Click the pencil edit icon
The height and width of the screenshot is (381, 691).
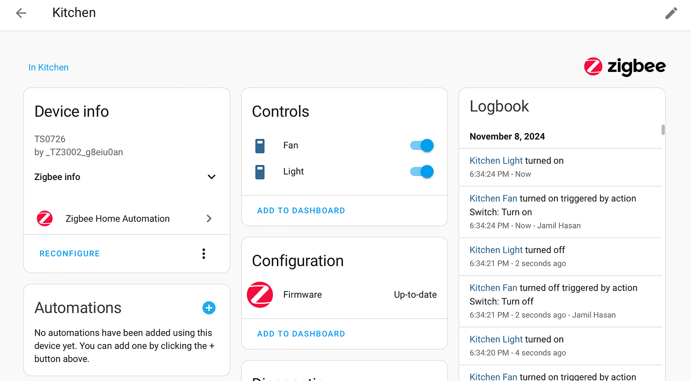[671, 13]
